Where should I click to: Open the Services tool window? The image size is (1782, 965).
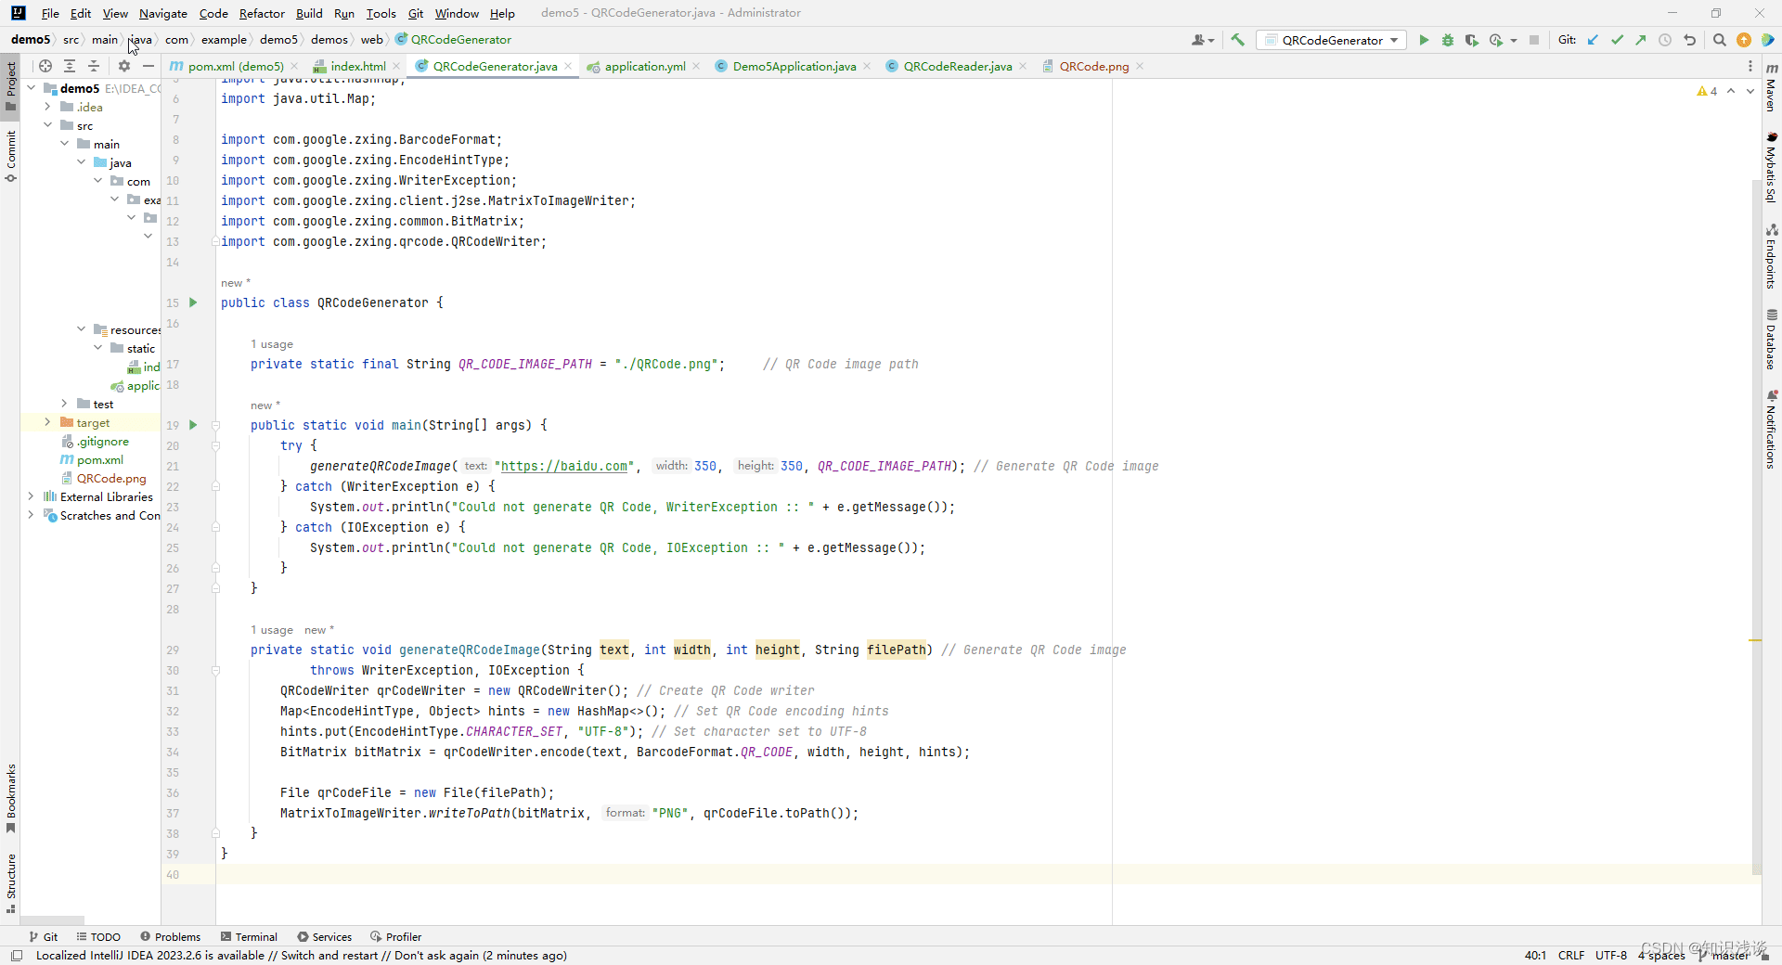click(x=324, y=936)
